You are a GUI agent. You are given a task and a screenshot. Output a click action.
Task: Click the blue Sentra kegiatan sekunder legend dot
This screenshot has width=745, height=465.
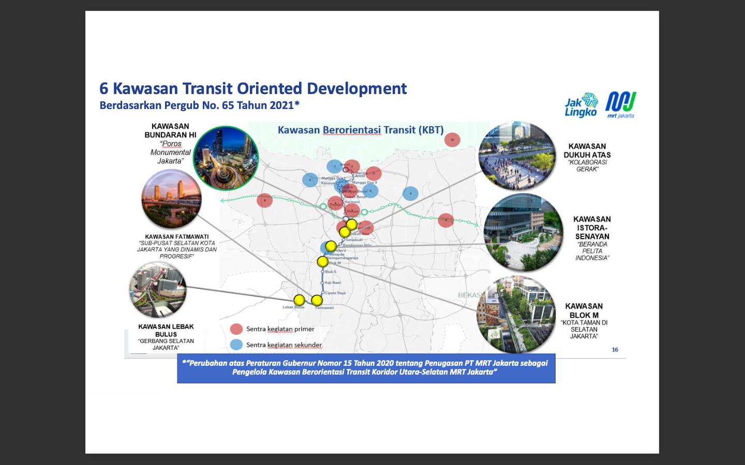(236, 345)
